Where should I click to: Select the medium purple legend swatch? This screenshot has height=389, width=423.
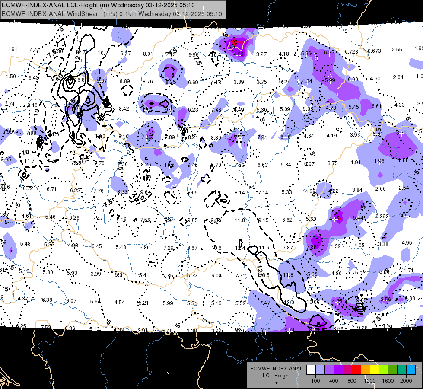coord(329,370)
